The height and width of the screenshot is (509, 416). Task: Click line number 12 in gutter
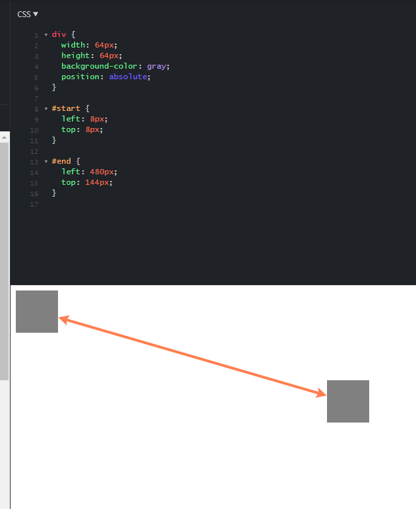point(34,152)
